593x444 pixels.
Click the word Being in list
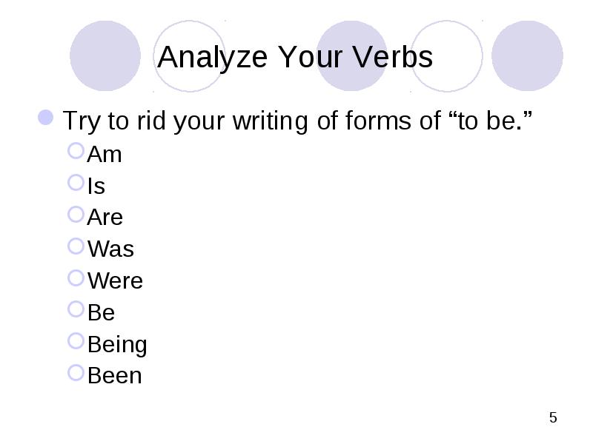coord(117,345)
